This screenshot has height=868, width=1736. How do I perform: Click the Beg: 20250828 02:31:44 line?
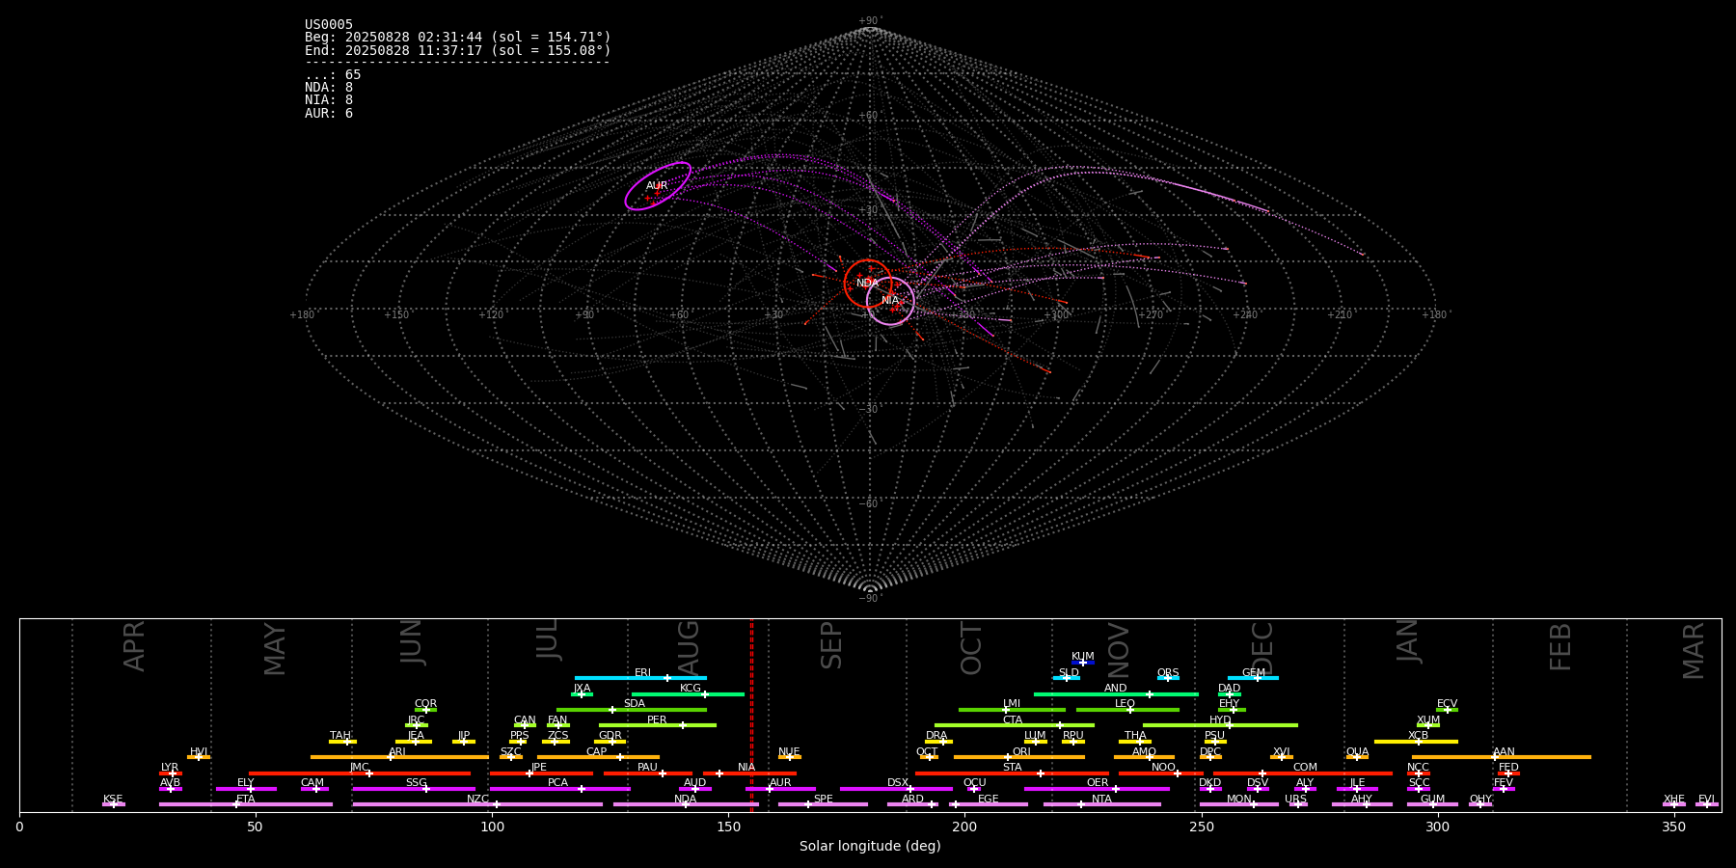pyautogui.click(x=458, y=38)
